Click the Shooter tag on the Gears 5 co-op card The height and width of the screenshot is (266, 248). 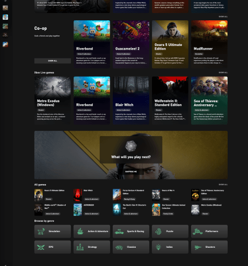(159, 54)
